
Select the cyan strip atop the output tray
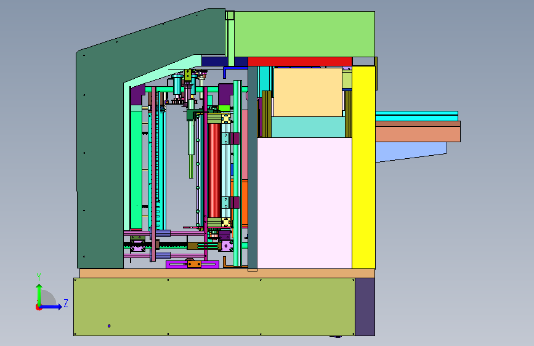[x=416, y=116]
